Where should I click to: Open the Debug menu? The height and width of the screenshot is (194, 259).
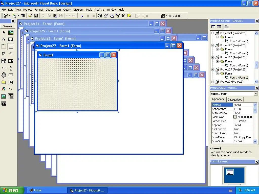click(50, 10)
